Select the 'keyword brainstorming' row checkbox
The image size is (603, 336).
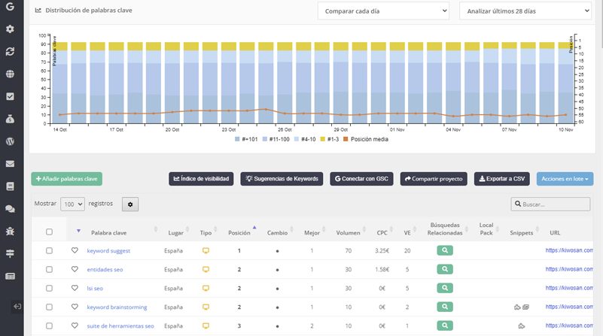(x=49, y=307)
